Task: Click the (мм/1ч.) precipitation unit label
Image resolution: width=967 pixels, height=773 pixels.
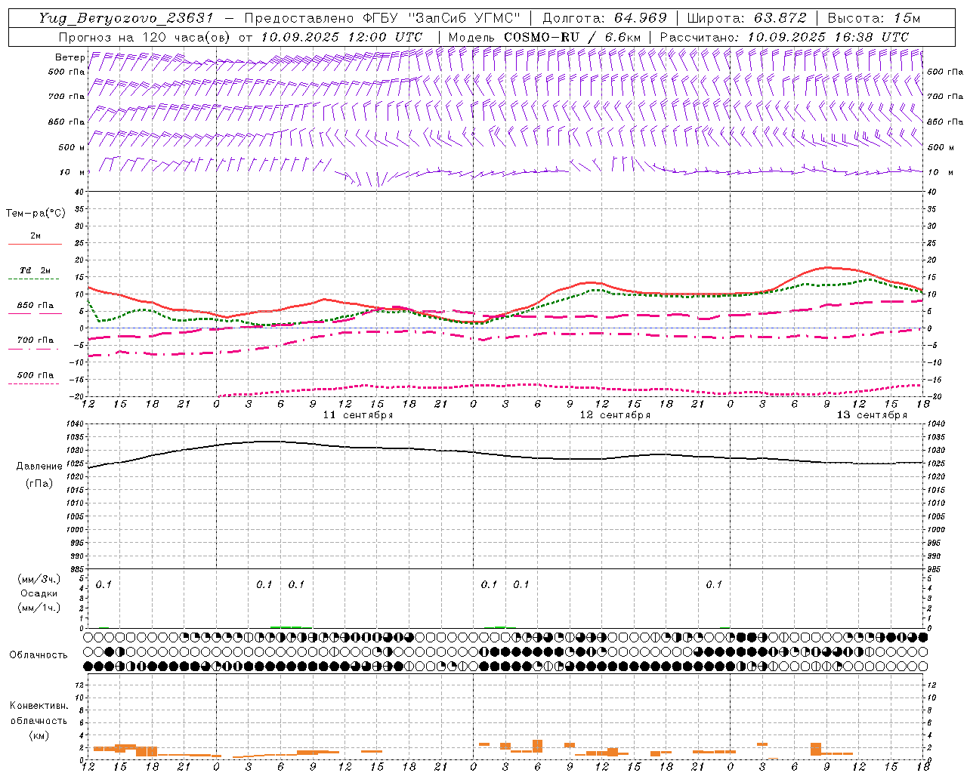Action: pos(39,608)
